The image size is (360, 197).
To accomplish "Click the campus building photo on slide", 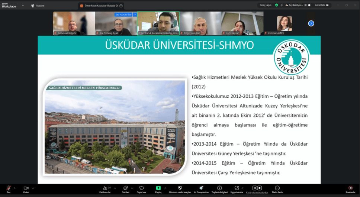I will (x=115, y=127).
